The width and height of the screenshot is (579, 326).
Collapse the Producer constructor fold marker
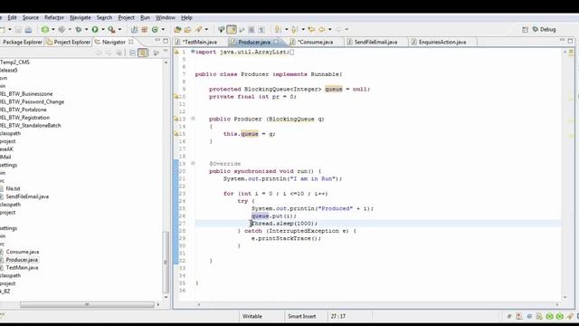pos(193,119)
